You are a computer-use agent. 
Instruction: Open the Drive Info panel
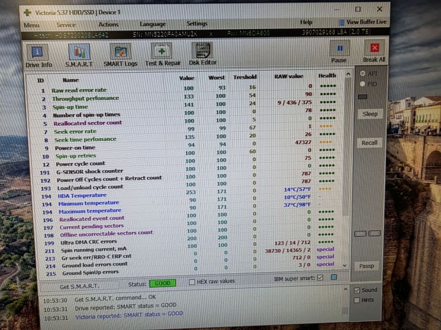(x=38, y=57)
